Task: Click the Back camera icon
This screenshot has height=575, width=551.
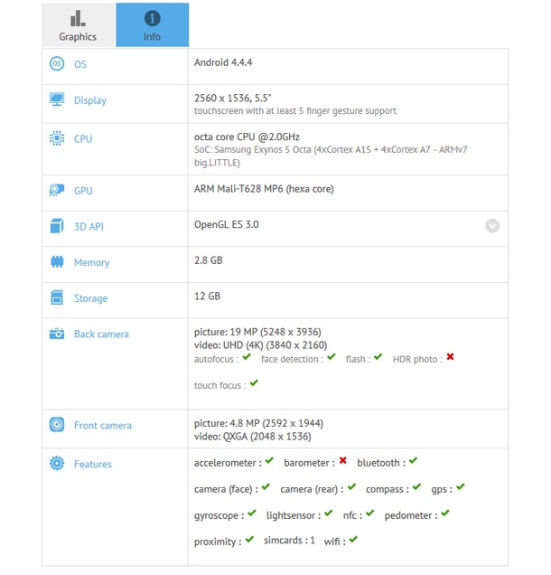Action: point(57,334)
